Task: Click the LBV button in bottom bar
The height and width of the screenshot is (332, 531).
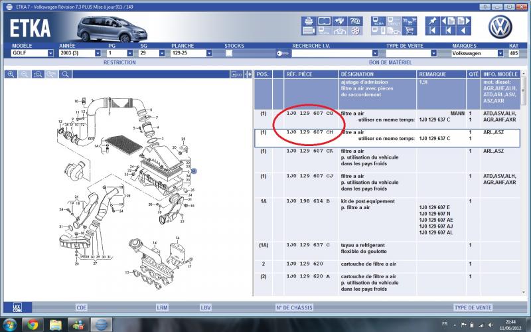Action: [x=206, y=307]
